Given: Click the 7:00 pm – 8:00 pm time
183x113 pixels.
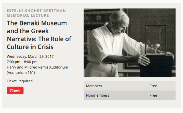Looking at the screenshot, I should click(22, 62).
